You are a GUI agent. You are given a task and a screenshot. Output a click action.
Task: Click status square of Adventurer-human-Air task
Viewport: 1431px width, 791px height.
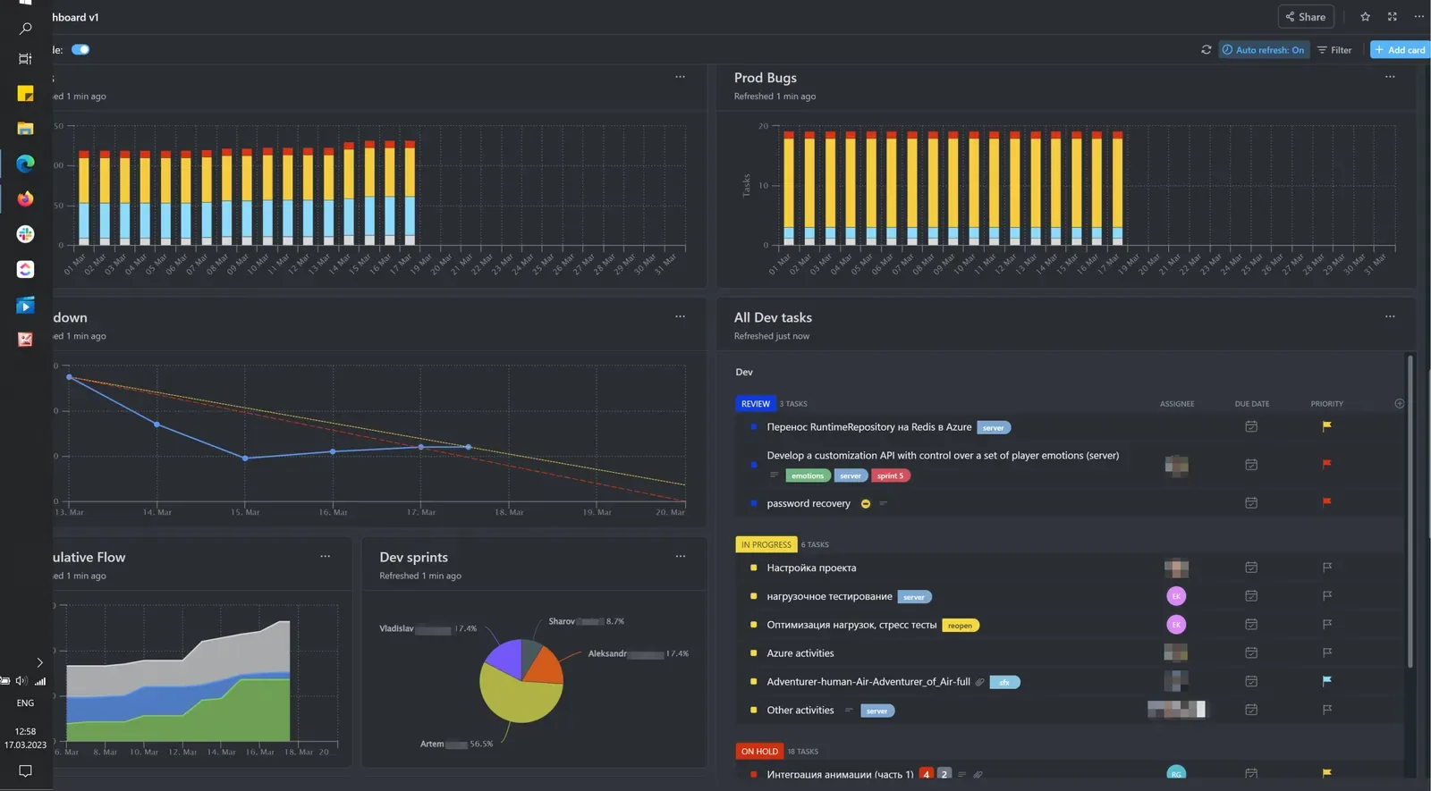tap(754, 681)
